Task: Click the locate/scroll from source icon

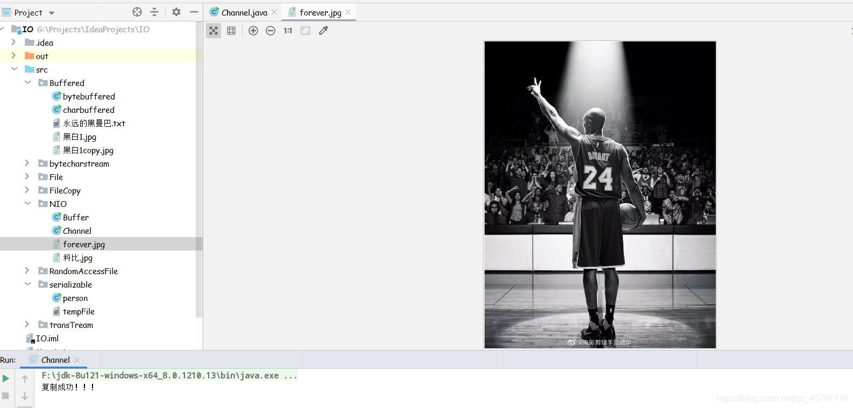Action: point(137,12)
